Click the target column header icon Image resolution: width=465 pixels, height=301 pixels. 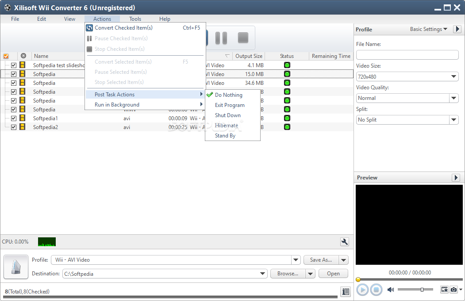pos(23,56)
